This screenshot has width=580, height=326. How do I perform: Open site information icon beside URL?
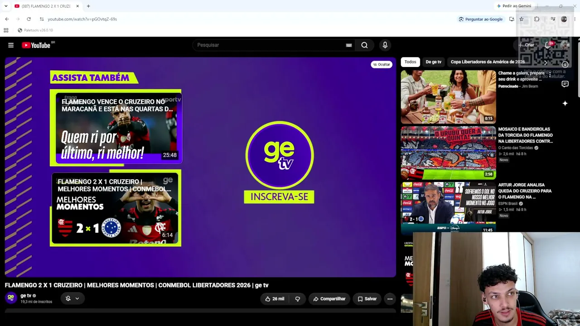[x=42, y=19]
